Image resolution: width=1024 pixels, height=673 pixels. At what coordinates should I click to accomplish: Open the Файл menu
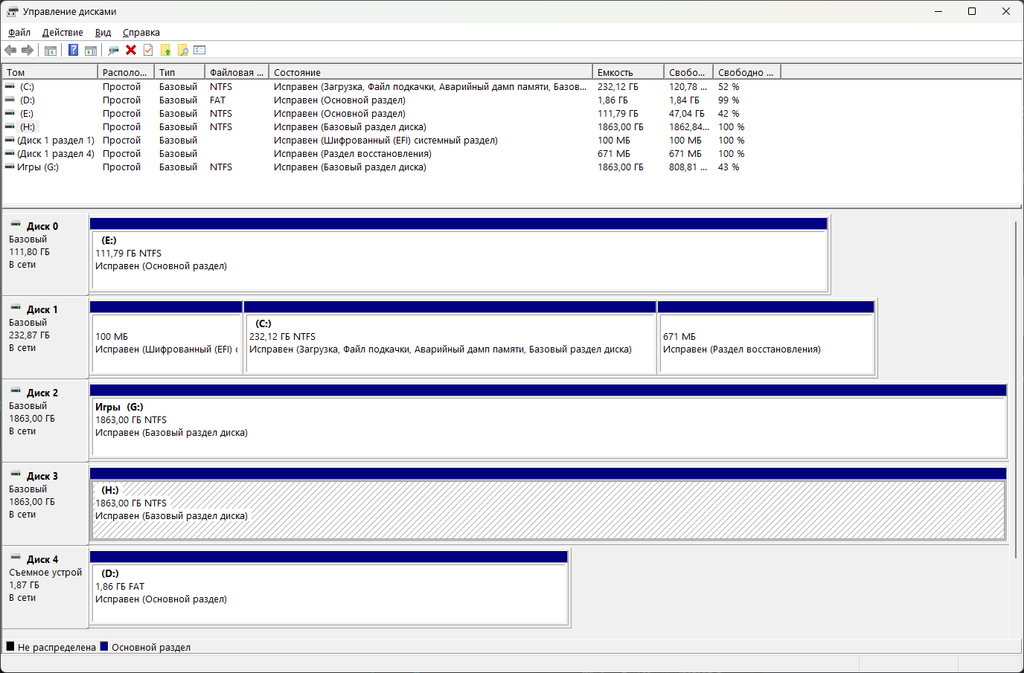click(19, 32)
